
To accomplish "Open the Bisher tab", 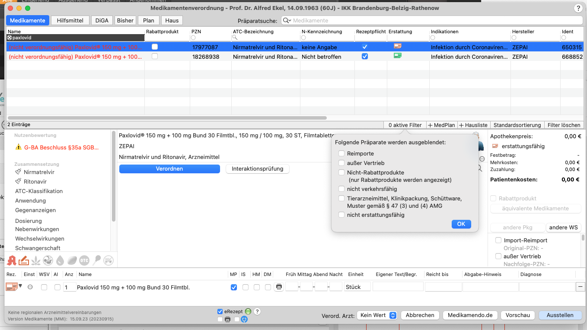I will 125,20.
